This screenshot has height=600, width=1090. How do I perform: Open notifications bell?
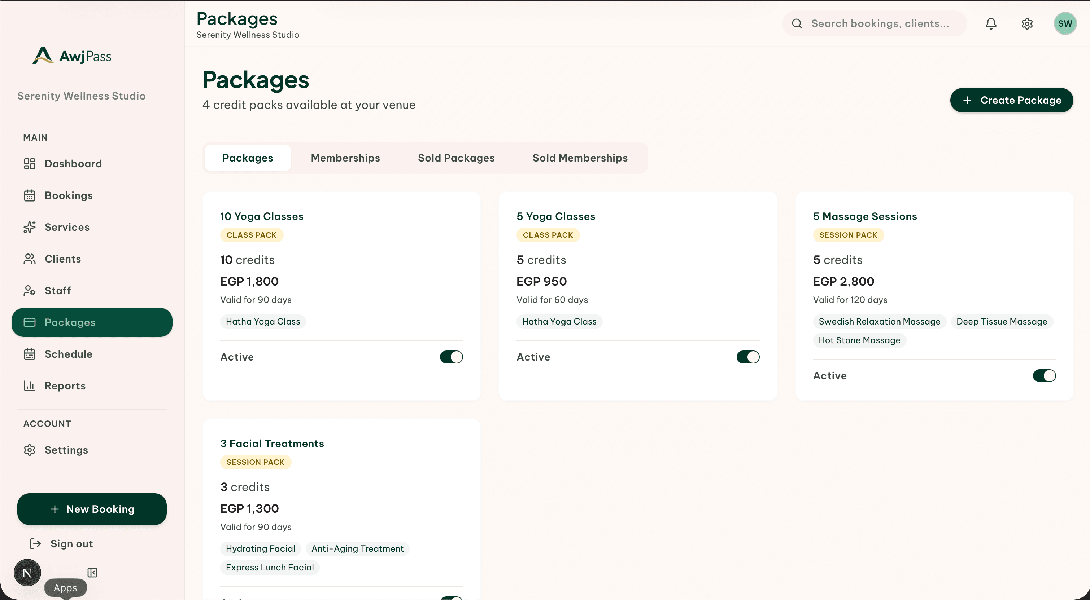[x=990, y=24]
